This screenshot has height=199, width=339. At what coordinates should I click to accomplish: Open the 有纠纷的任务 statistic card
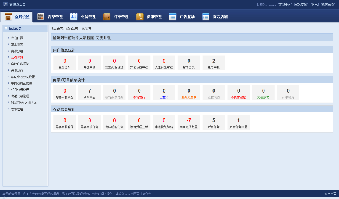coord(115,122)
